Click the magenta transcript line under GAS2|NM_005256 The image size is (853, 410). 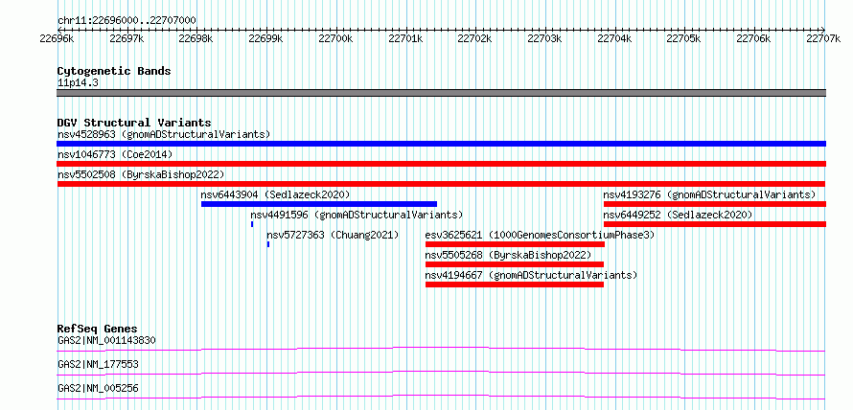click(441, 397)
